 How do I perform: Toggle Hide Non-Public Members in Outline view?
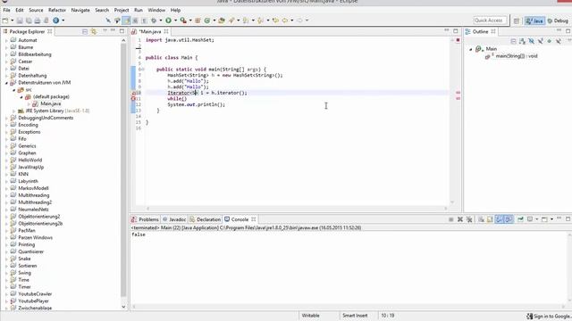550,42
